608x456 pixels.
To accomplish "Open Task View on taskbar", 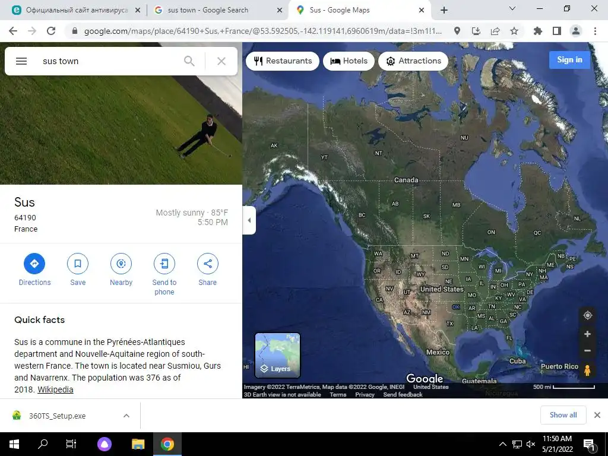I will [71, 444].
